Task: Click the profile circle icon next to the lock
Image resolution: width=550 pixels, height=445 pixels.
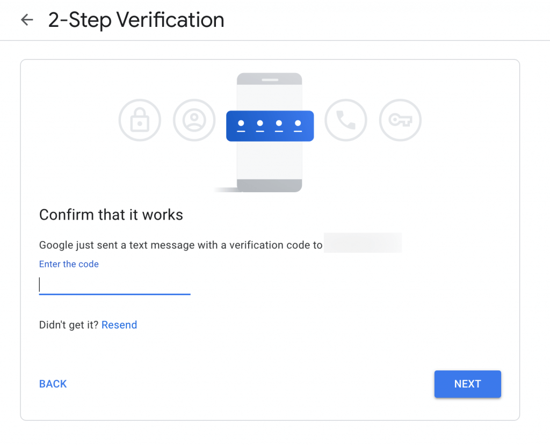Action: [x=194, y=120]
